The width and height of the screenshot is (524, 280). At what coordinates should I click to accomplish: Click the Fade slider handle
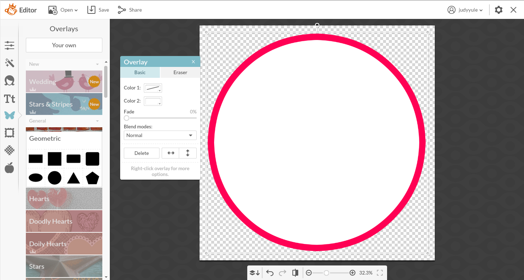[x=126, y=118]
